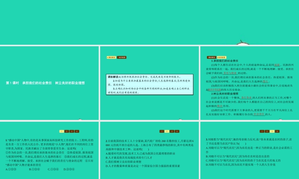This screenshot has width=299, height=179.
Task: Click option 'B.刘晓不可以当“现代农民”,因为待在农村…'
Action: coord(238,156)
